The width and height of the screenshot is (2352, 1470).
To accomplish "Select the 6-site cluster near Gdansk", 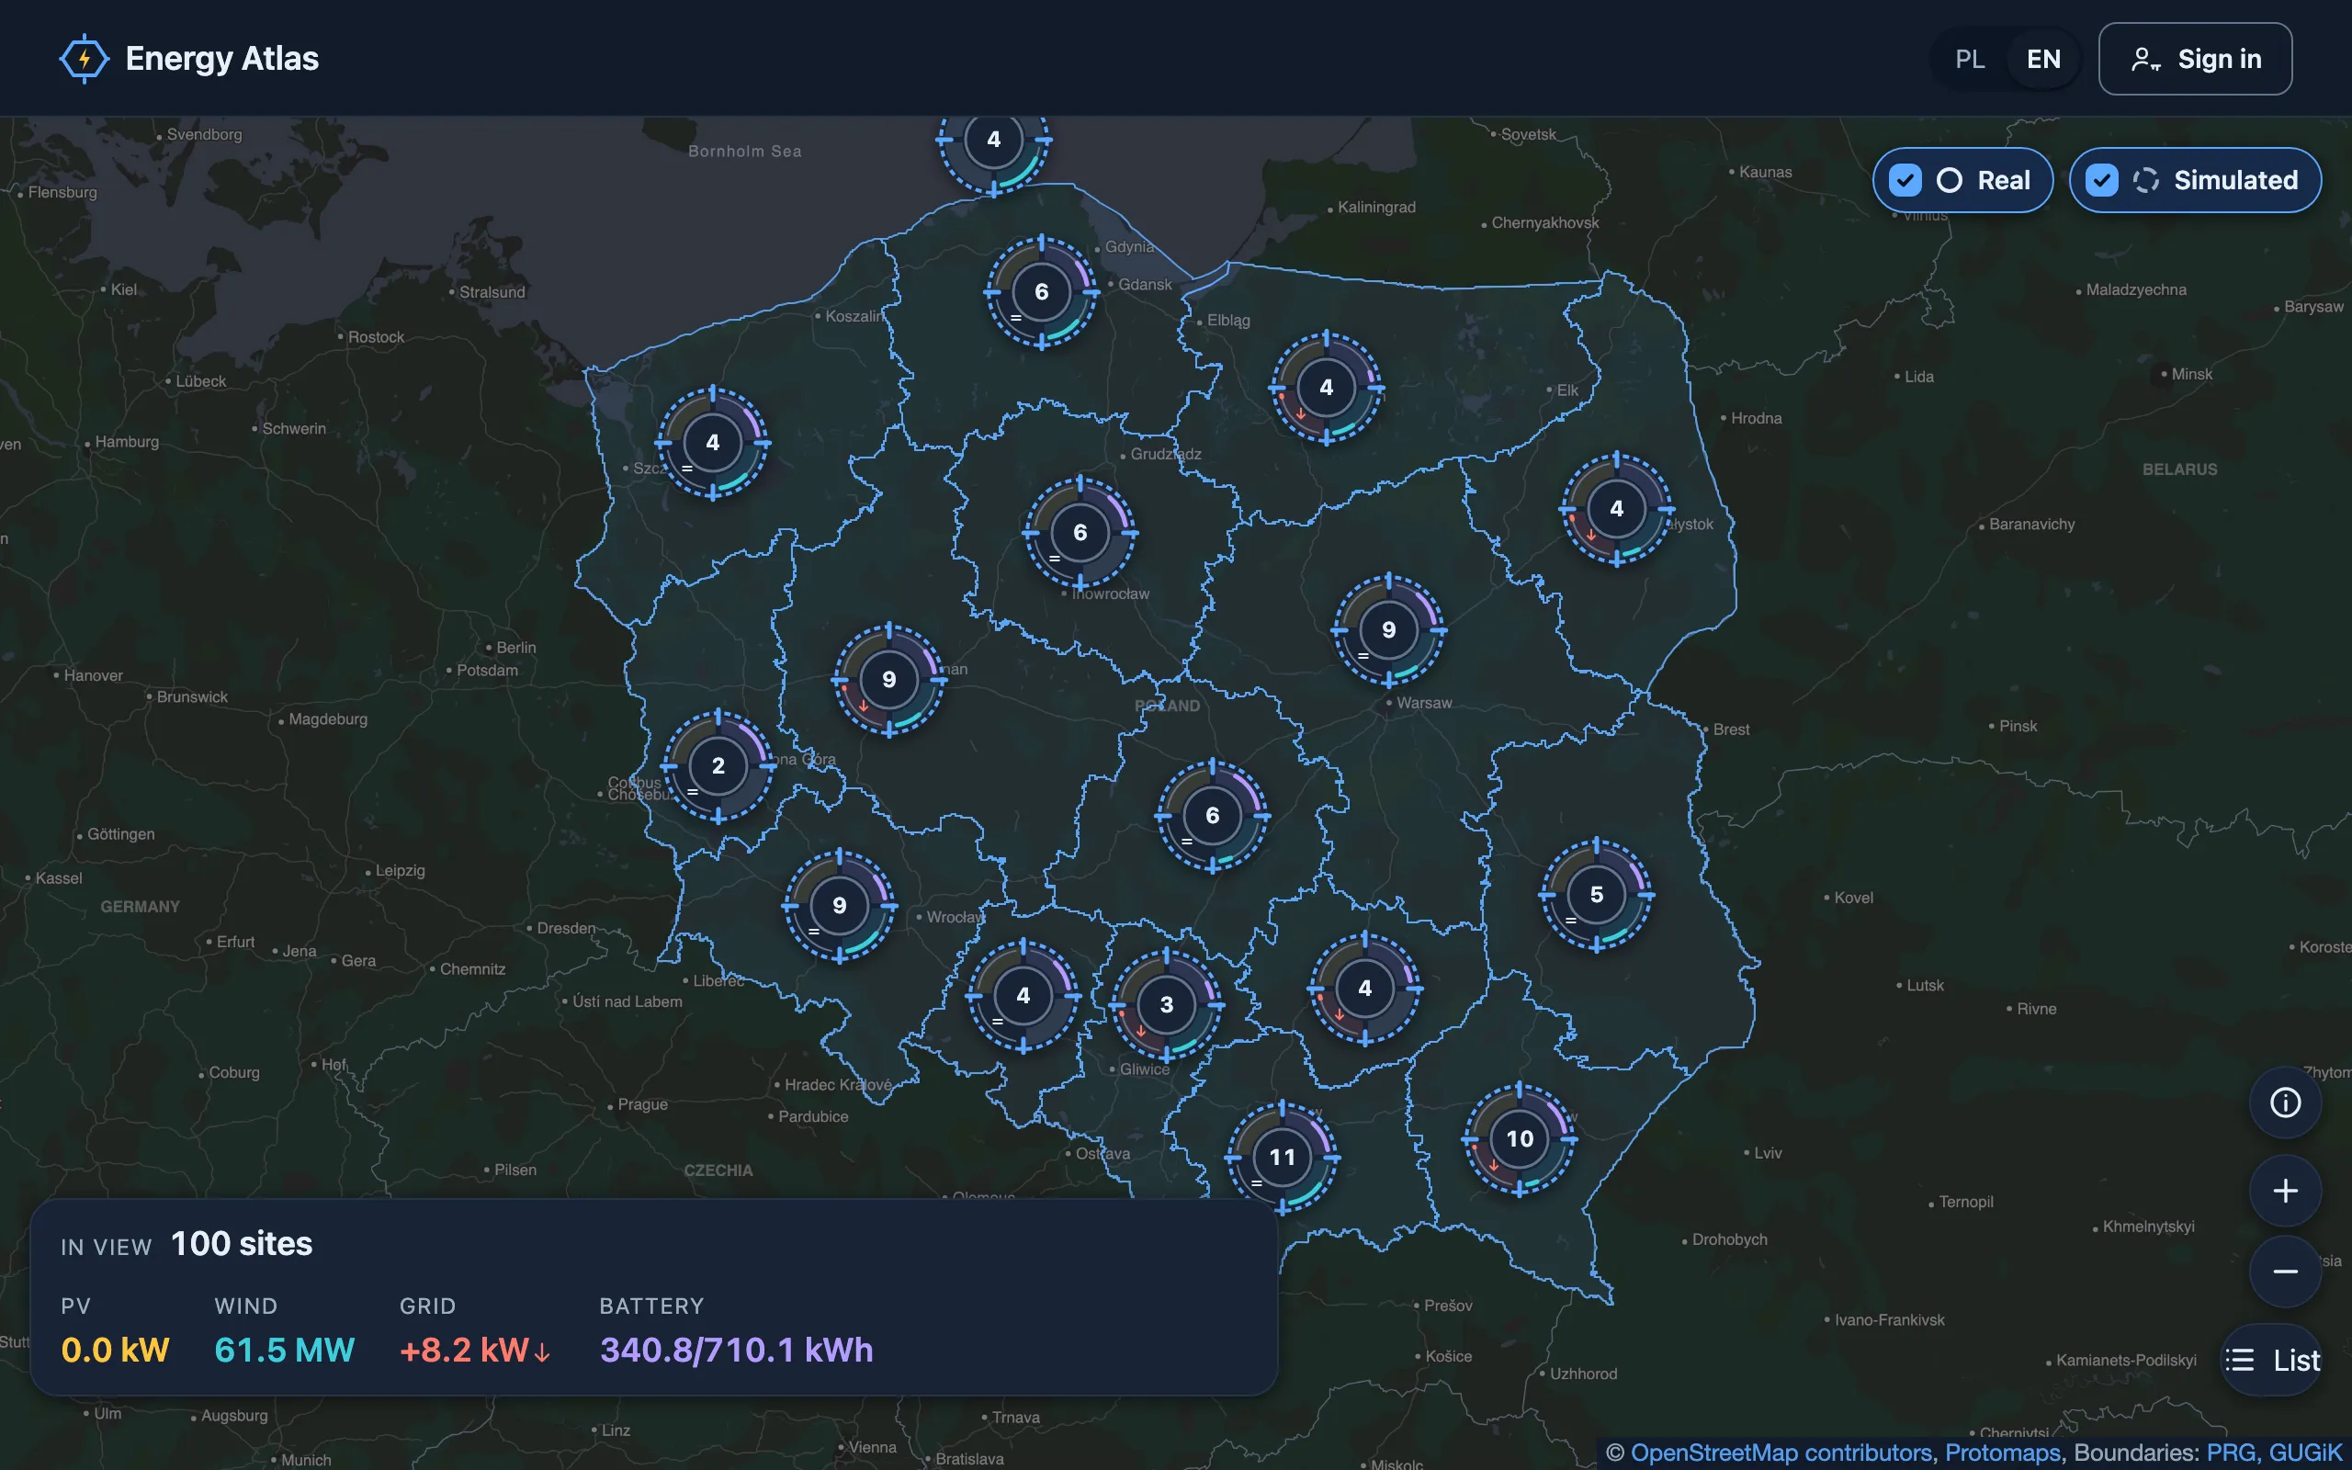I will 1041,291.
